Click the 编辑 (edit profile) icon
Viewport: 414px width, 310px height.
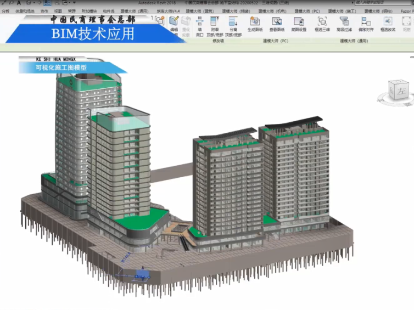(x=174, y=23)
